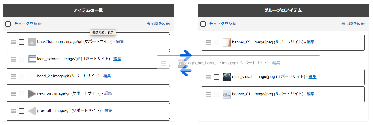
Task: Click drag handle for banner_01 item
Action: click(x=208, y=94)
